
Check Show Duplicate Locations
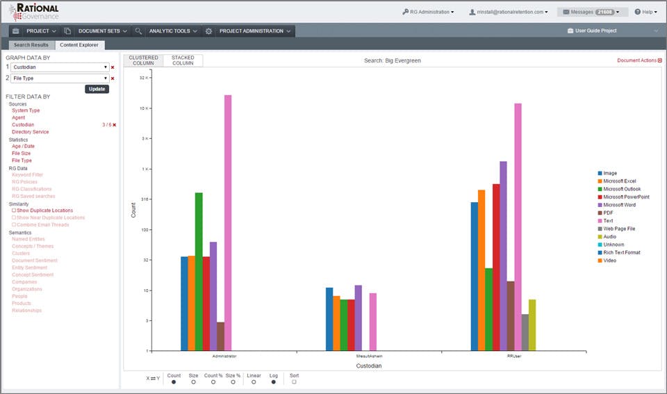point(14,210)
